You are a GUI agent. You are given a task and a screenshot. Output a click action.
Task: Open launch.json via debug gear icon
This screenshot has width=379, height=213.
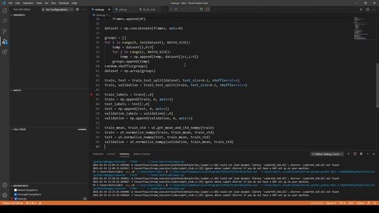[78, 9]
